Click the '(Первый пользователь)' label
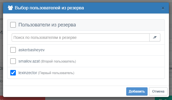Viewport: 172px width, 100px height. [56, 73]
